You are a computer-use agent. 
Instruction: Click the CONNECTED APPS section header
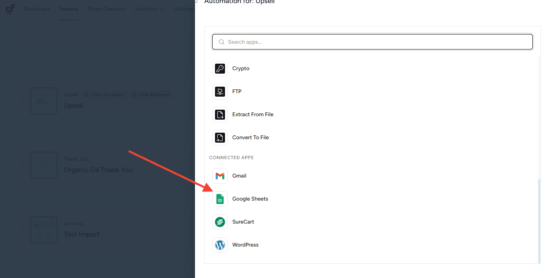coord(231,158)
